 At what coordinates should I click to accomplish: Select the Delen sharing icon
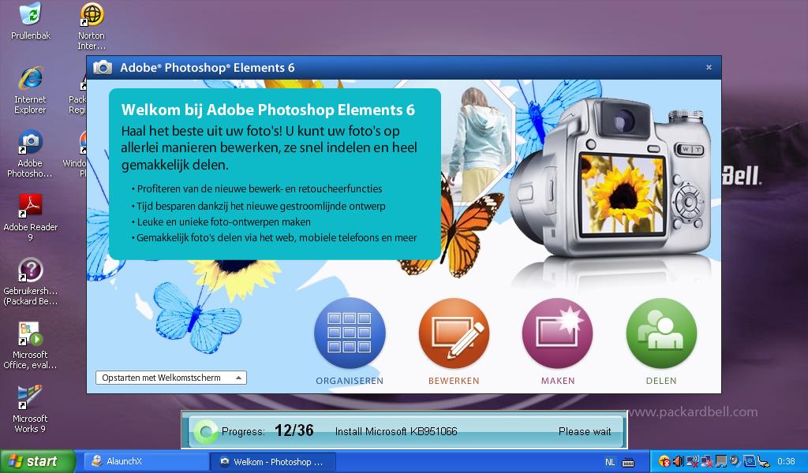click(661, 333)
